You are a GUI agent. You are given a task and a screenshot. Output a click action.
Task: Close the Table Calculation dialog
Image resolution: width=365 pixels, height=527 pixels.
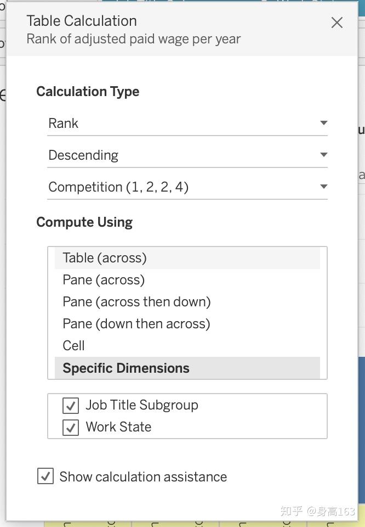337,23
